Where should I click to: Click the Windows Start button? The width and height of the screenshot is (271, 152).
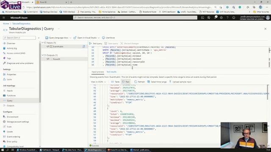(x=3, y=150)
